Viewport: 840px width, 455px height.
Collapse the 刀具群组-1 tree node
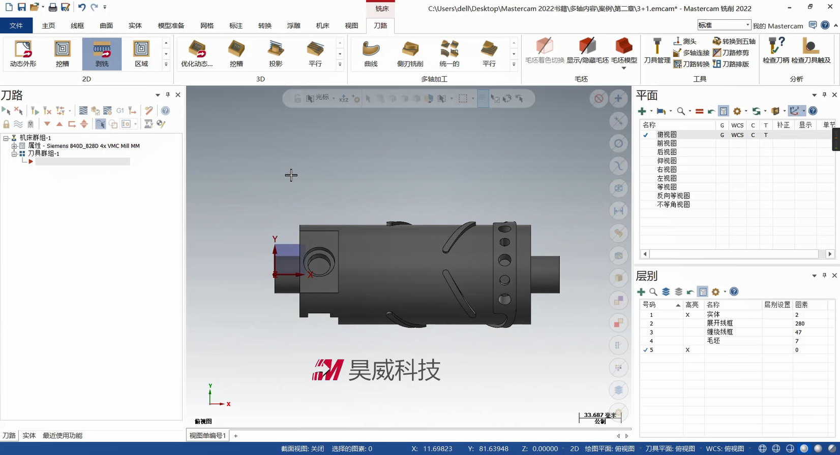14,153
